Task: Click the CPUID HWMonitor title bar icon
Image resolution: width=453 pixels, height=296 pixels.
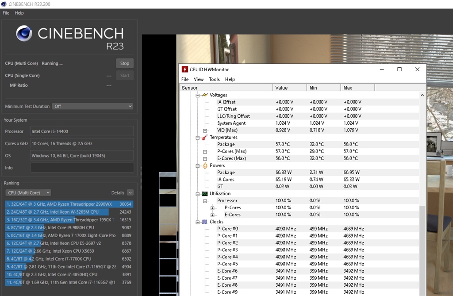Action: 184,69
